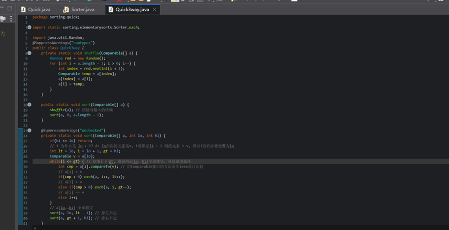449x230 pixels.
Task: Place cursor on "package sorting.quick;"
Action: [x=56, y=17]
